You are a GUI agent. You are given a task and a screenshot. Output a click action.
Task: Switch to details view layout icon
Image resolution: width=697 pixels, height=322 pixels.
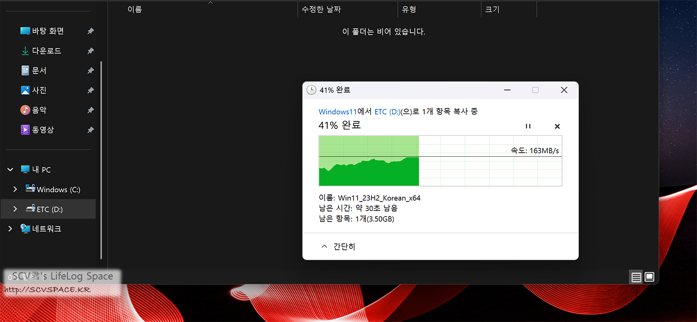[x=636, y=277]
